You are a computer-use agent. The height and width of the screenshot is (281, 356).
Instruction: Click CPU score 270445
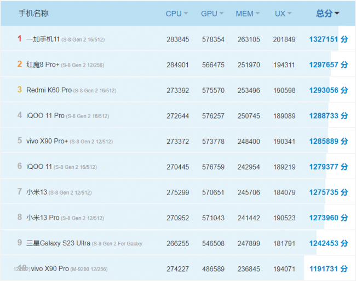(x=178, y=167)
